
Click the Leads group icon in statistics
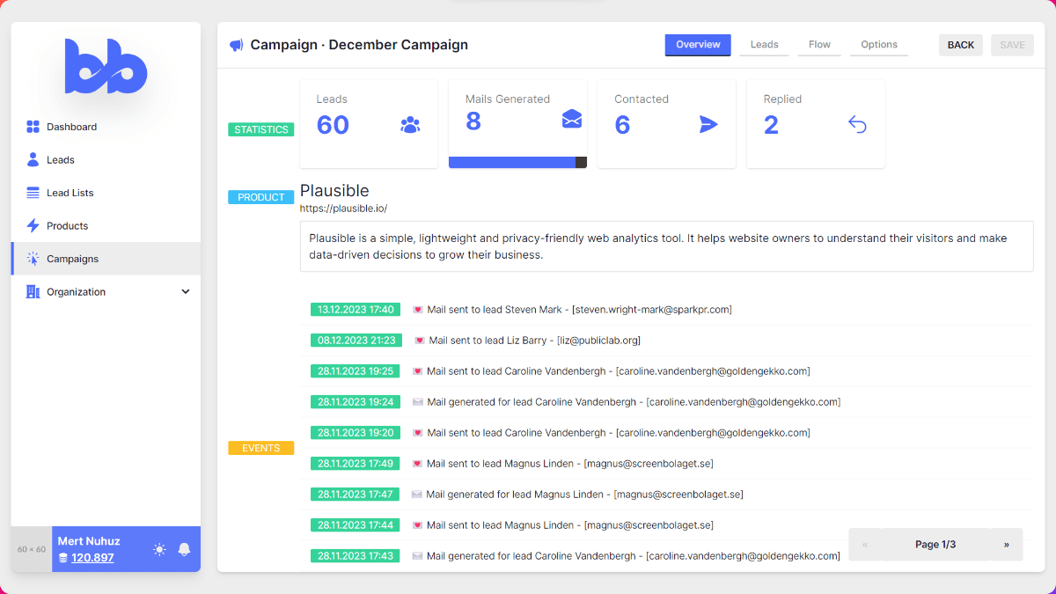pyautogui.click(x=410, y=125)
